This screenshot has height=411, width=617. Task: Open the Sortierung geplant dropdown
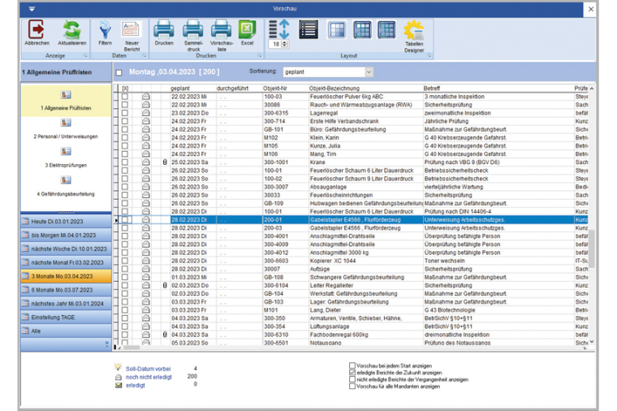coord(369,72)
